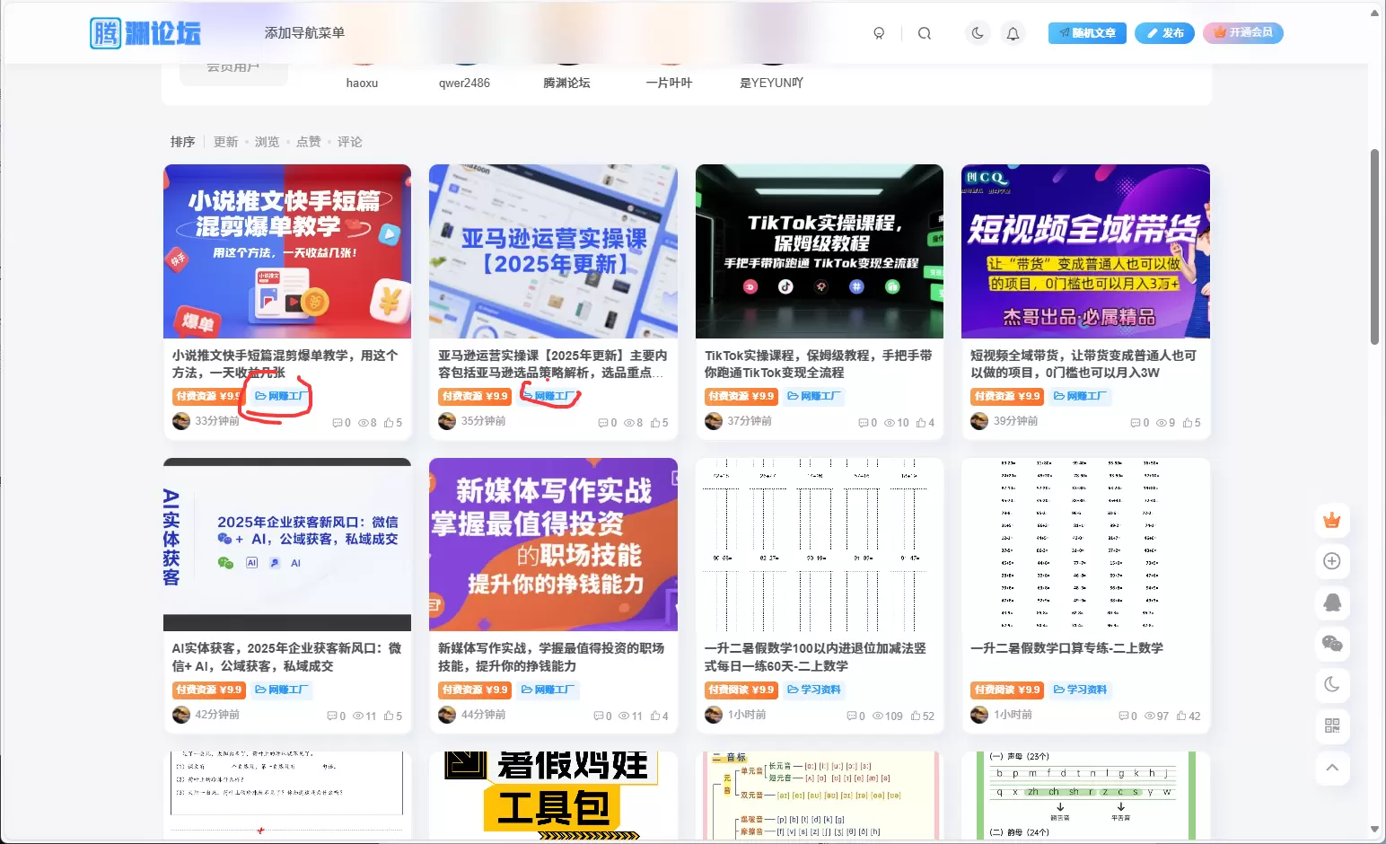Sort posts by 评论
This screenshot has height=844, width=1386.
coord(349,142)
